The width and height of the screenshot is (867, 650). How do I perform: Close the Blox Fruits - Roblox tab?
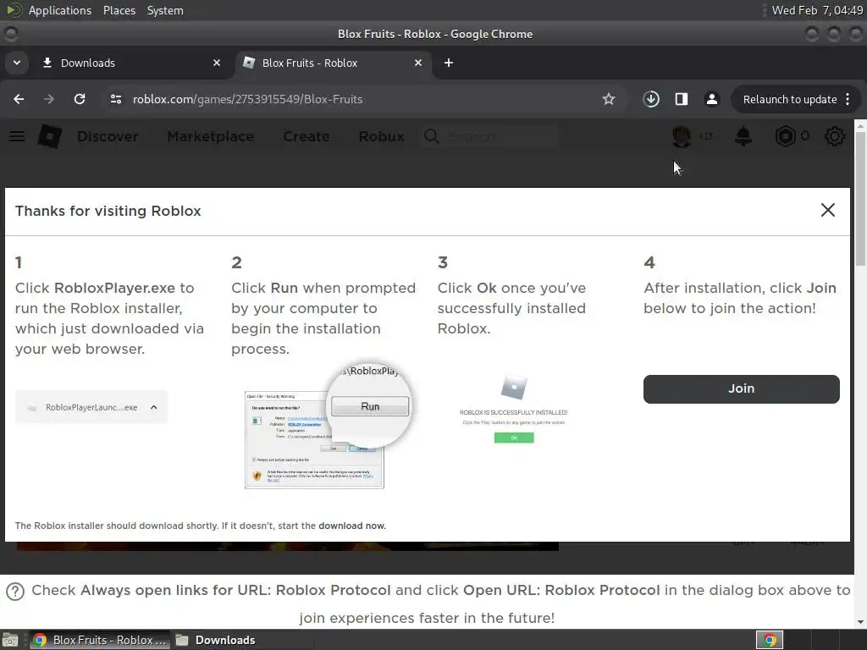pos(418,63)
